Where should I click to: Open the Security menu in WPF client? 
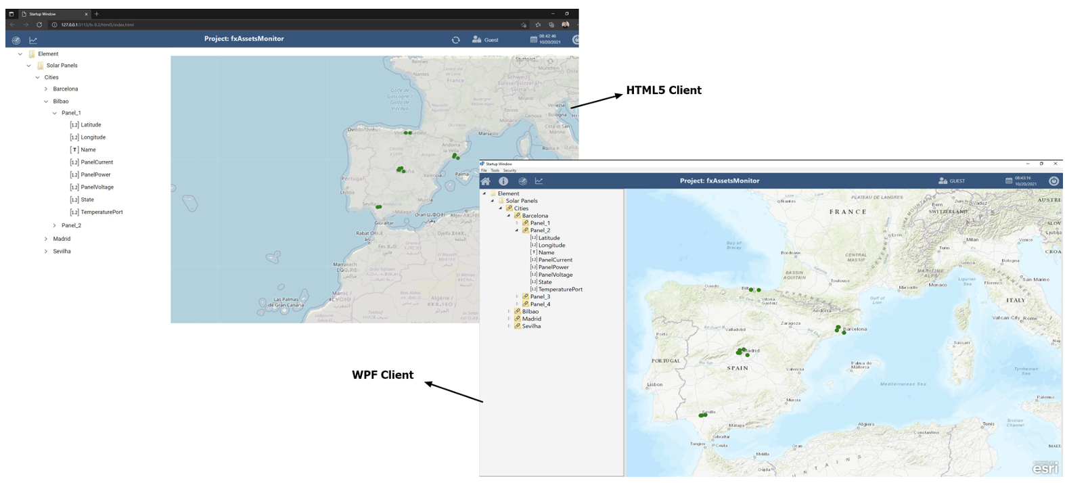click(509, 170)
